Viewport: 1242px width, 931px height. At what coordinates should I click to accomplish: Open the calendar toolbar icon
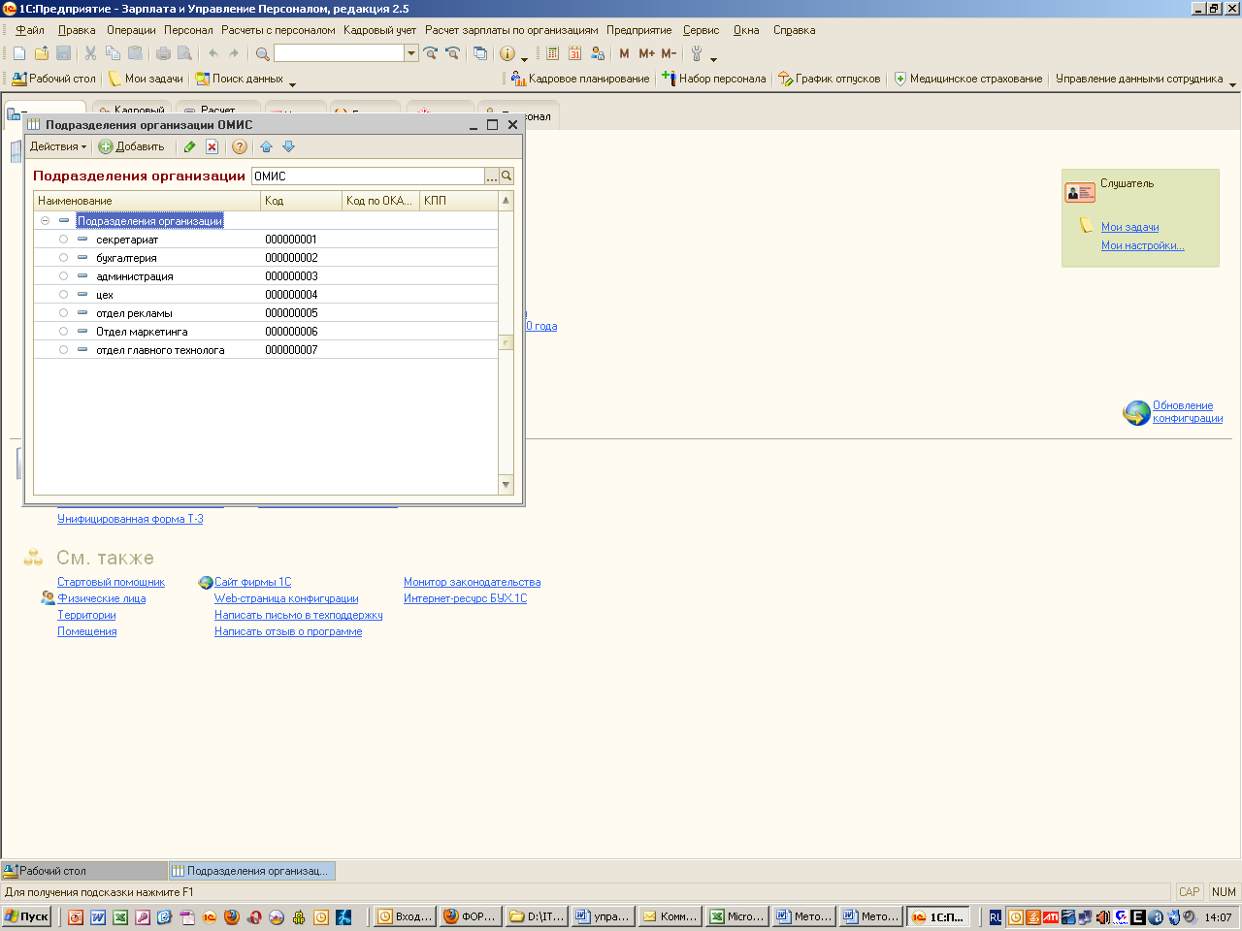(x=574, y=53)
